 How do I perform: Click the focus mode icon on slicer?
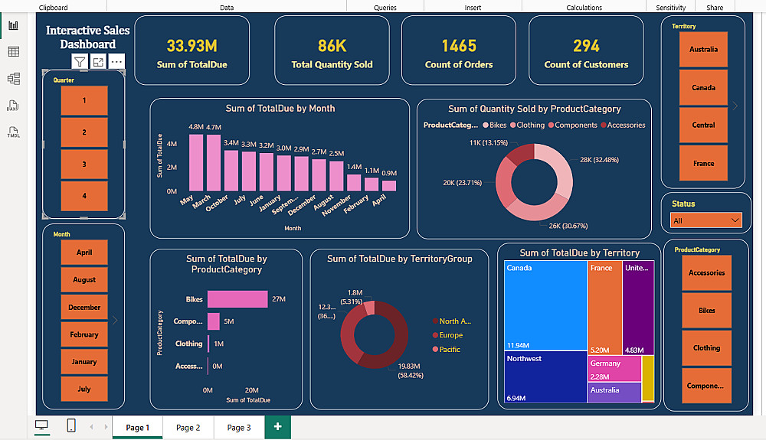tap(98, 62)
